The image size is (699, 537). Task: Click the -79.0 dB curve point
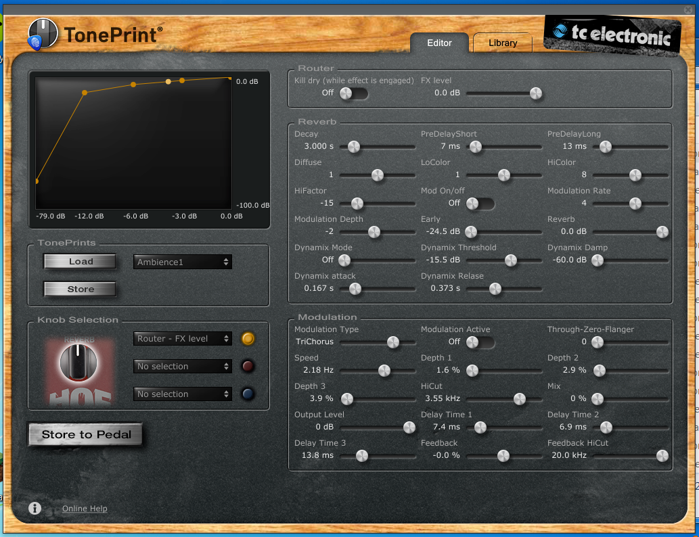point(37,181)
